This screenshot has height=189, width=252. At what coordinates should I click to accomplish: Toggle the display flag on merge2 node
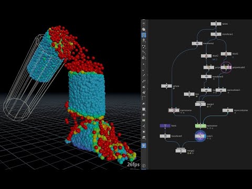coord(185,151)
